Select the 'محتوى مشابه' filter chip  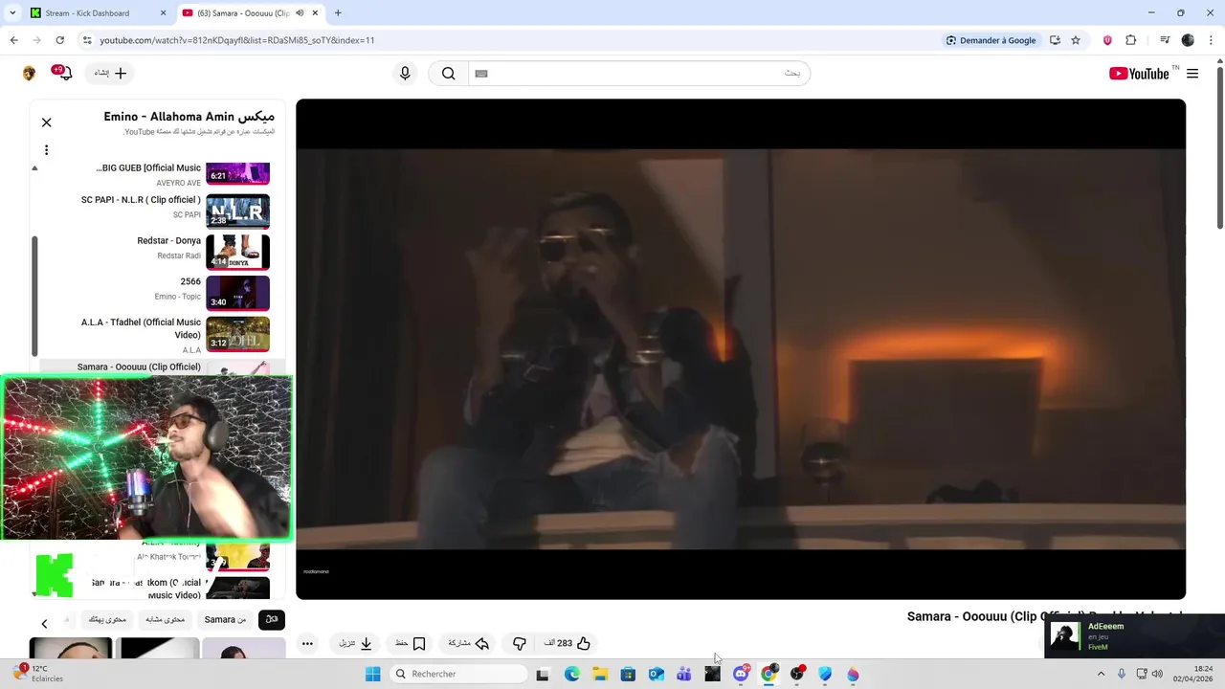[165, 619]
